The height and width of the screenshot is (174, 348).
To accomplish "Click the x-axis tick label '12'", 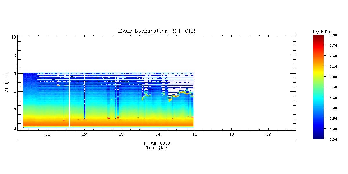I will click(84, 135).
